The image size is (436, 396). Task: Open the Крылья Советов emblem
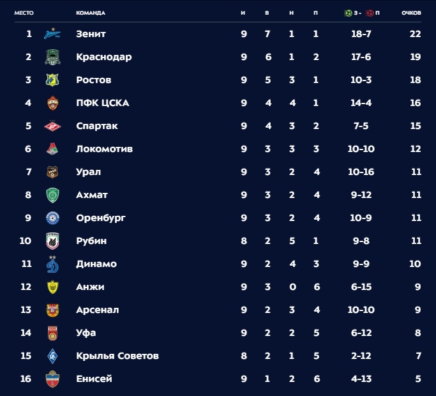click(52, 356)
